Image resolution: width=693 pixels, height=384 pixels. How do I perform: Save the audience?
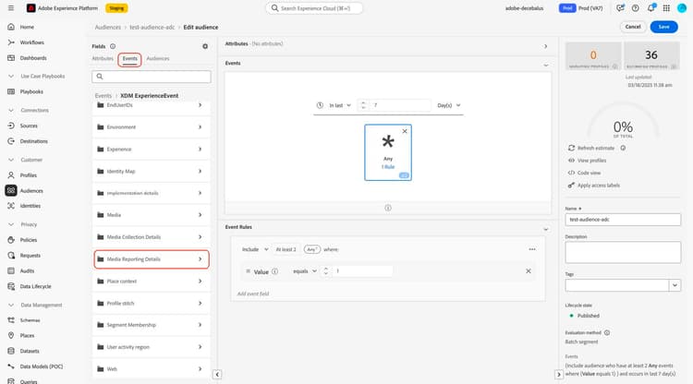[x=663, y=27]
